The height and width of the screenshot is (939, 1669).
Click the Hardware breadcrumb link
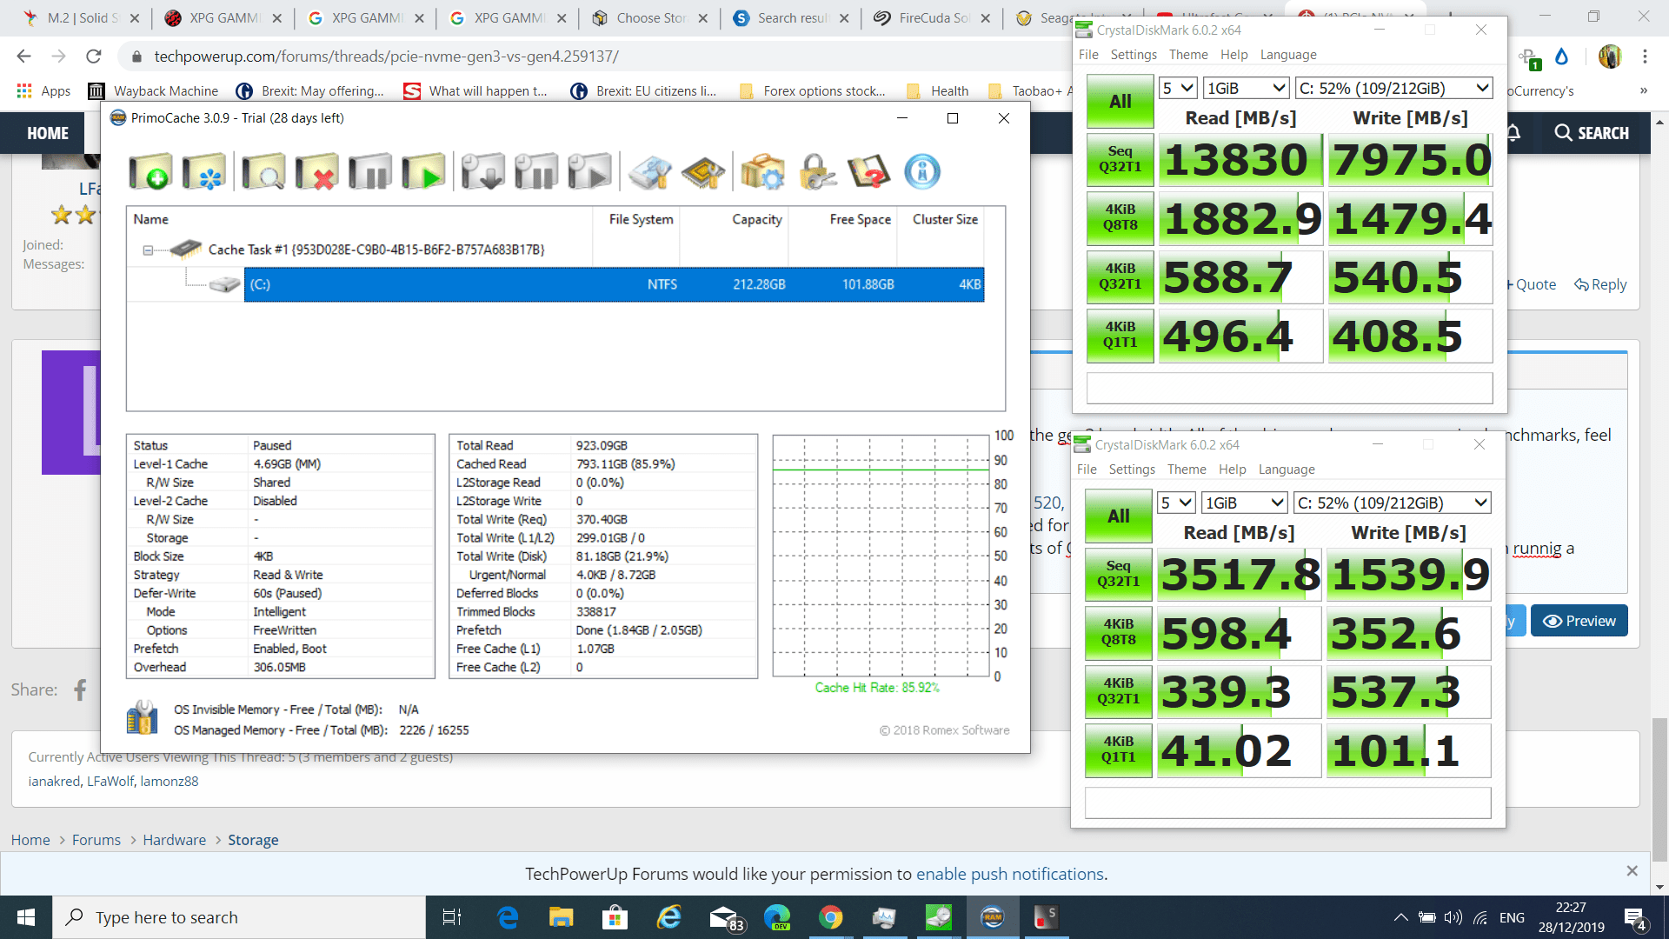click(175, 840)
